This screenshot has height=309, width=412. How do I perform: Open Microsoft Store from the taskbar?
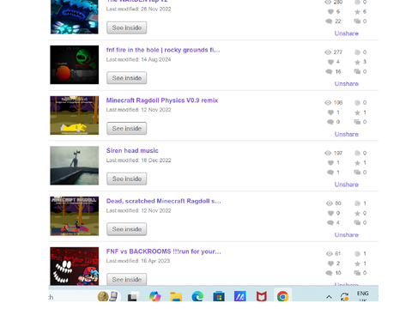219,296
